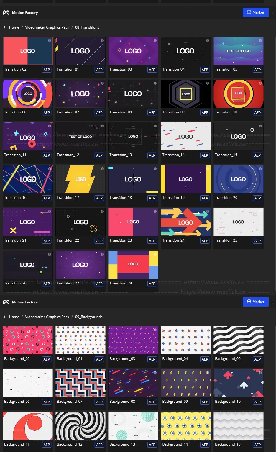Select the Transition_17 lightning thumbnail
The width and height of the screenshot is (276, 452).
click(x=80, y=179)
